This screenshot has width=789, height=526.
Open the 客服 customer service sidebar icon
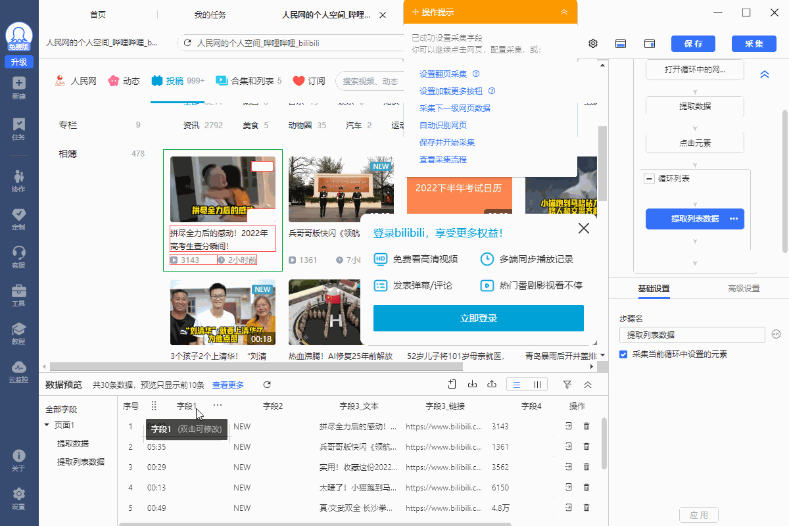(x=18, y=256)
